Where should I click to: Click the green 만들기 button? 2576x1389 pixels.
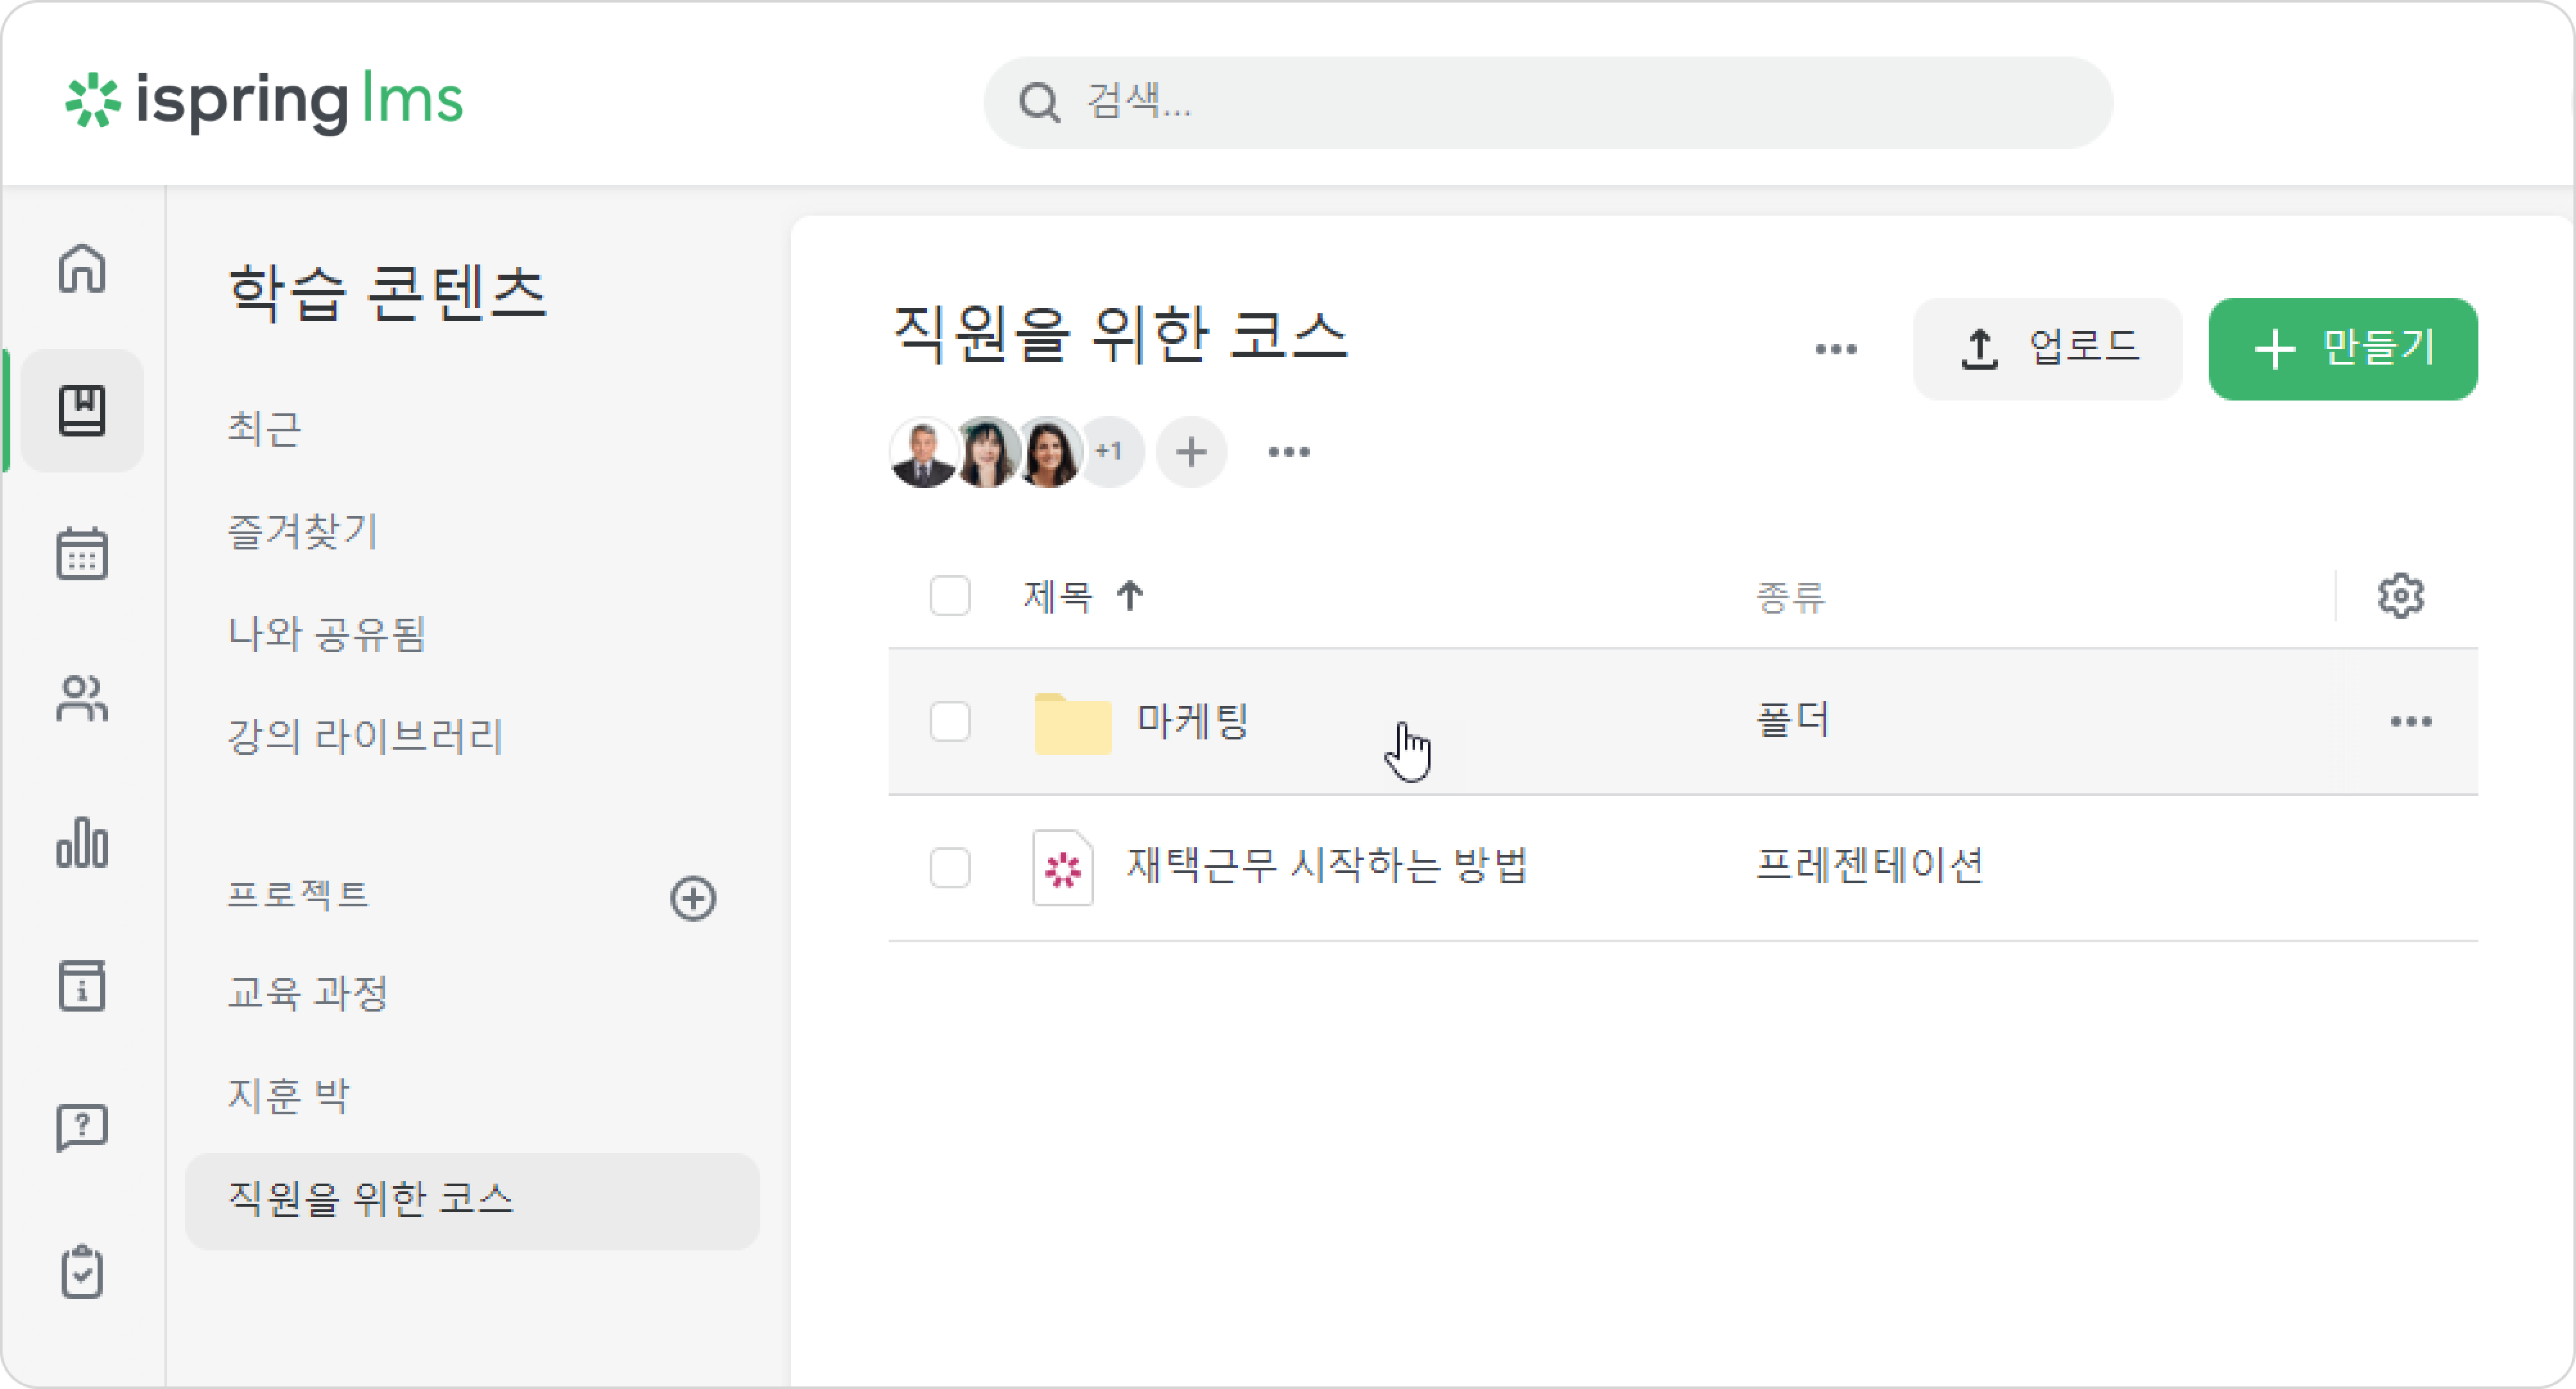pyautogui.click(x=2343, y=349)
